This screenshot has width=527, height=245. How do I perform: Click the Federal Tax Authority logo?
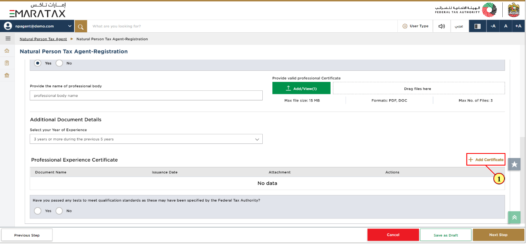pyautogui.click(x=466, y=10)
